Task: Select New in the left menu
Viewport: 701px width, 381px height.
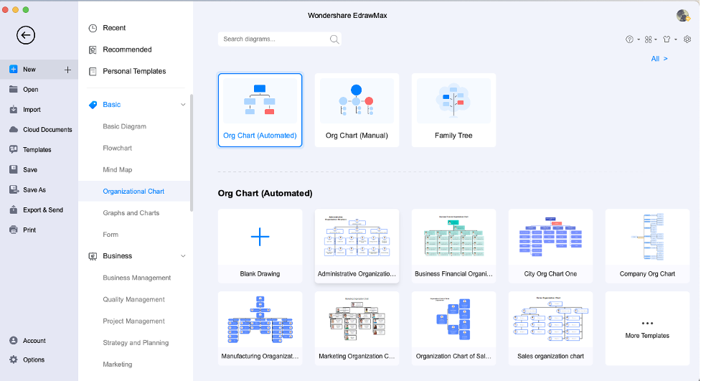Action: click(x=29, y=70)
